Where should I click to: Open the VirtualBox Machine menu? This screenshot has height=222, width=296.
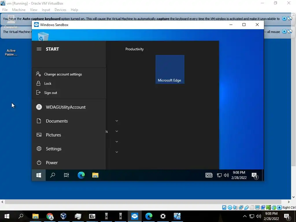(19, 10)
